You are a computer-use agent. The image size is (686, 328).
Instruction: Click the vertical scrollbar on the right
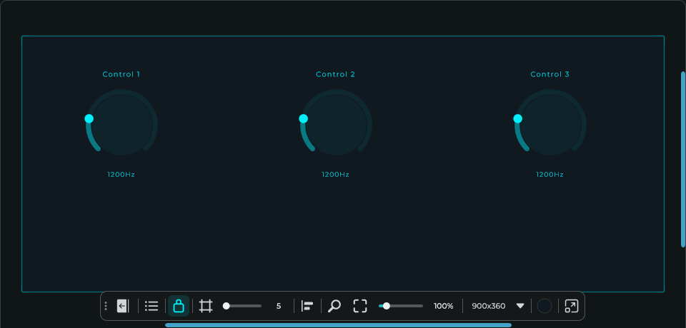683,160
